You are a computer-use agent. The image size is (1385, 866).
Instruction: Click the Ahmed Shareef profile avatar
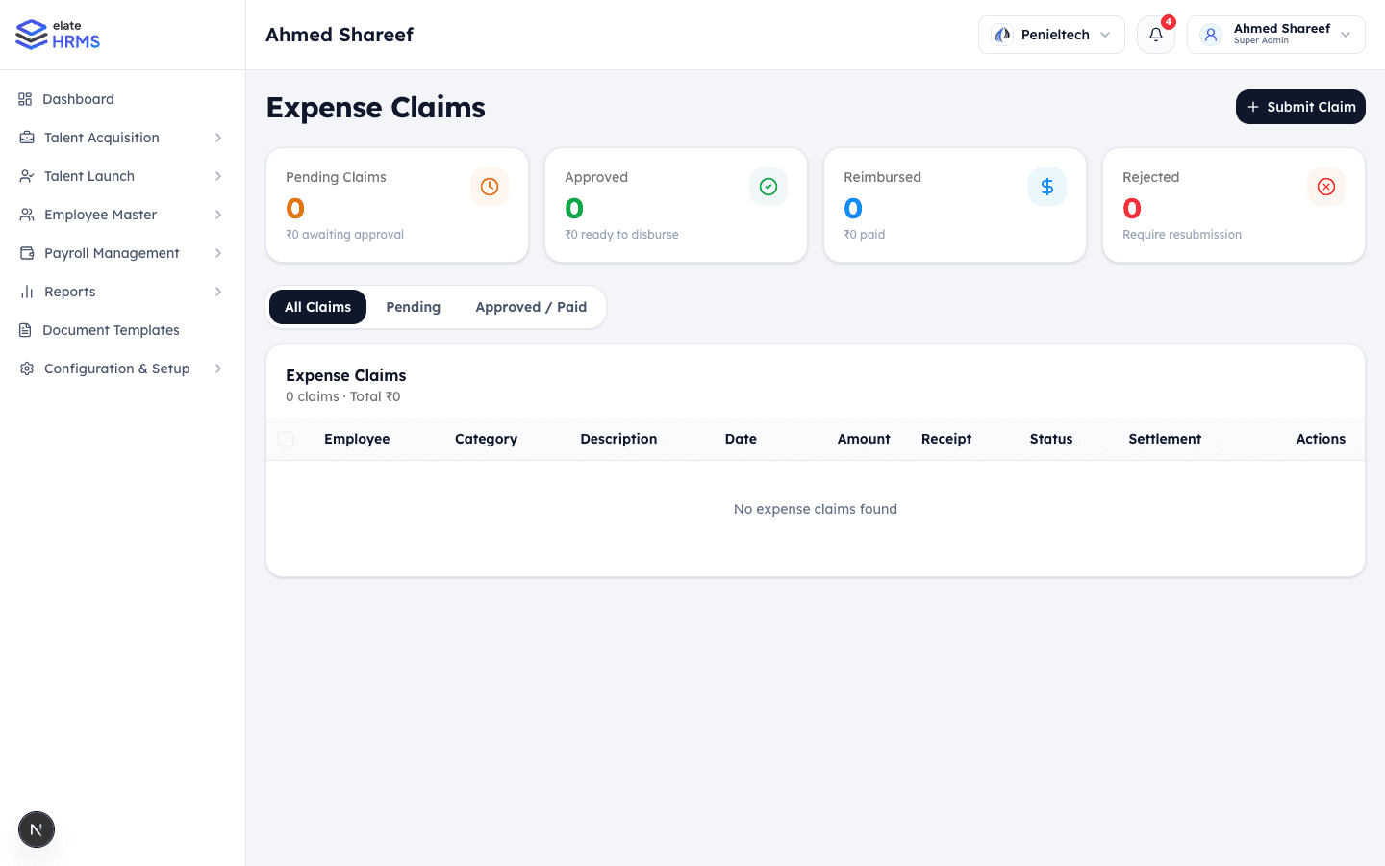coord(1210,34)
